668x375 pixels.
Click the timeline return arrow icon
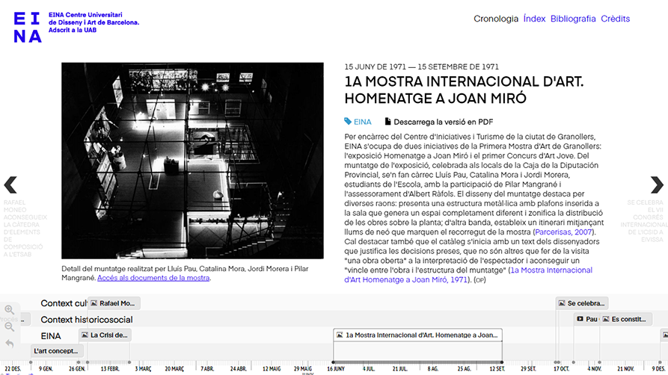click(10, 344)
